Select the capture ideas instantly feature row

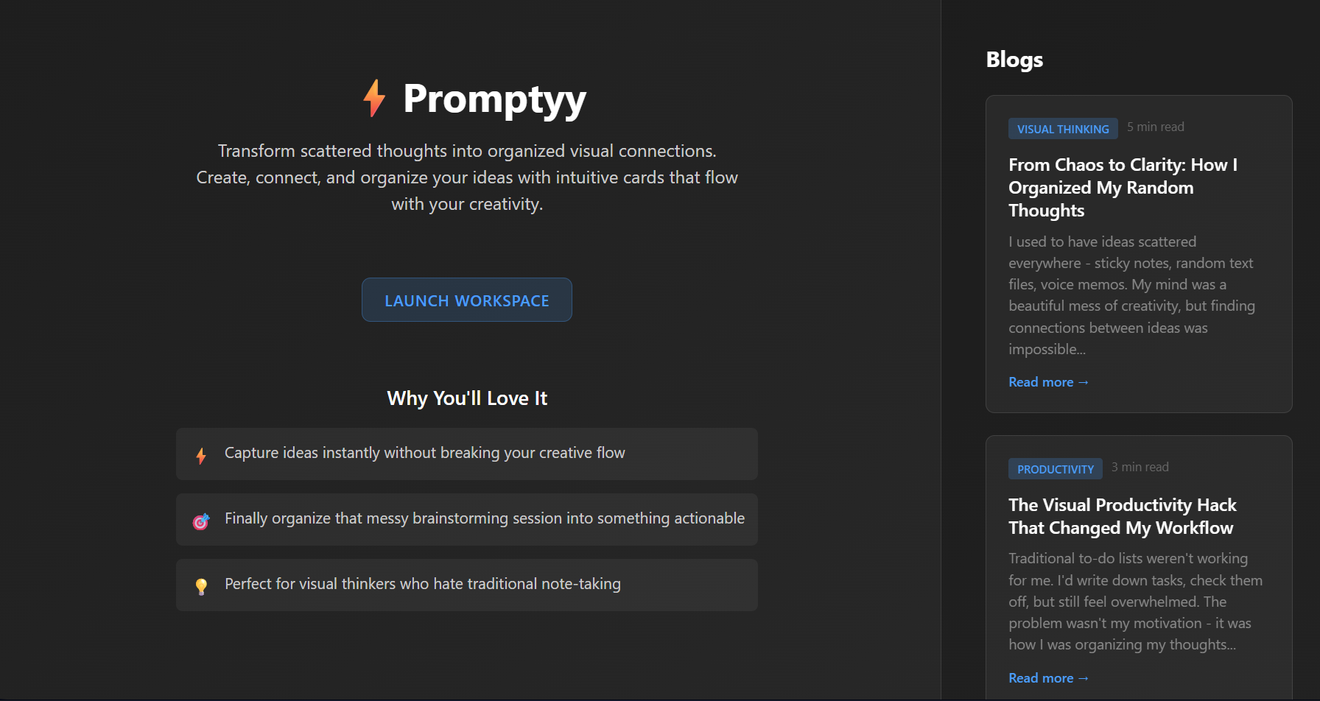tap(466, 454)
